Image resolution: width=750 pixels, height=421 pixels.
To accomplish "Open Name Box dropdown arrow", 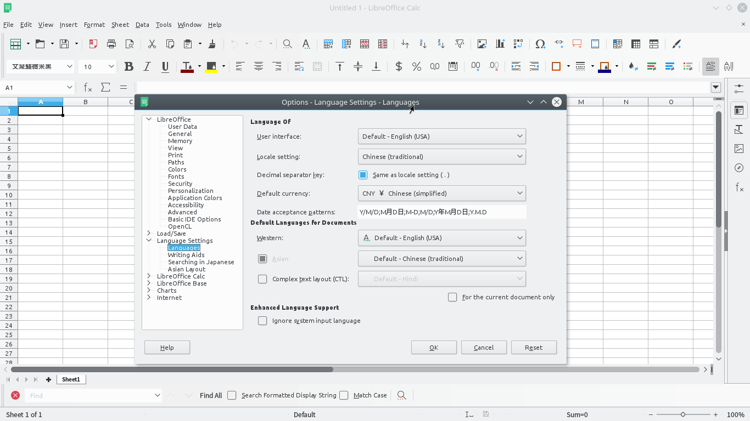I will point(69,87).
